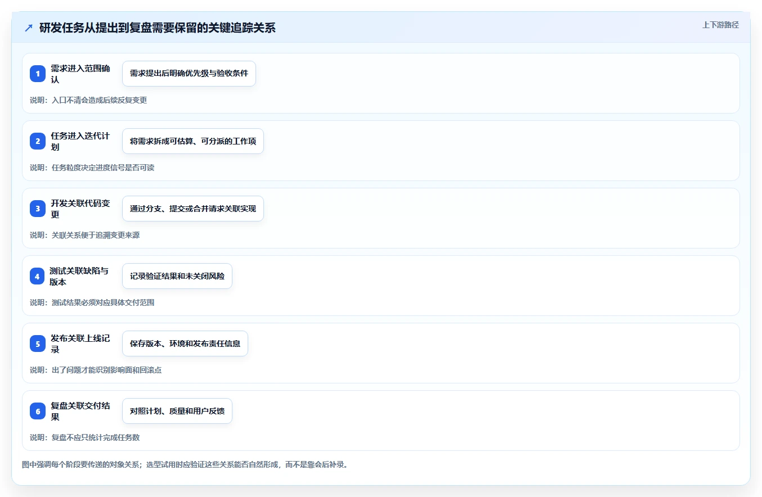Click the 通过分支、提交或合并请求关联实现 chip
Screen dimensions: 762x497
pos(193,209)
